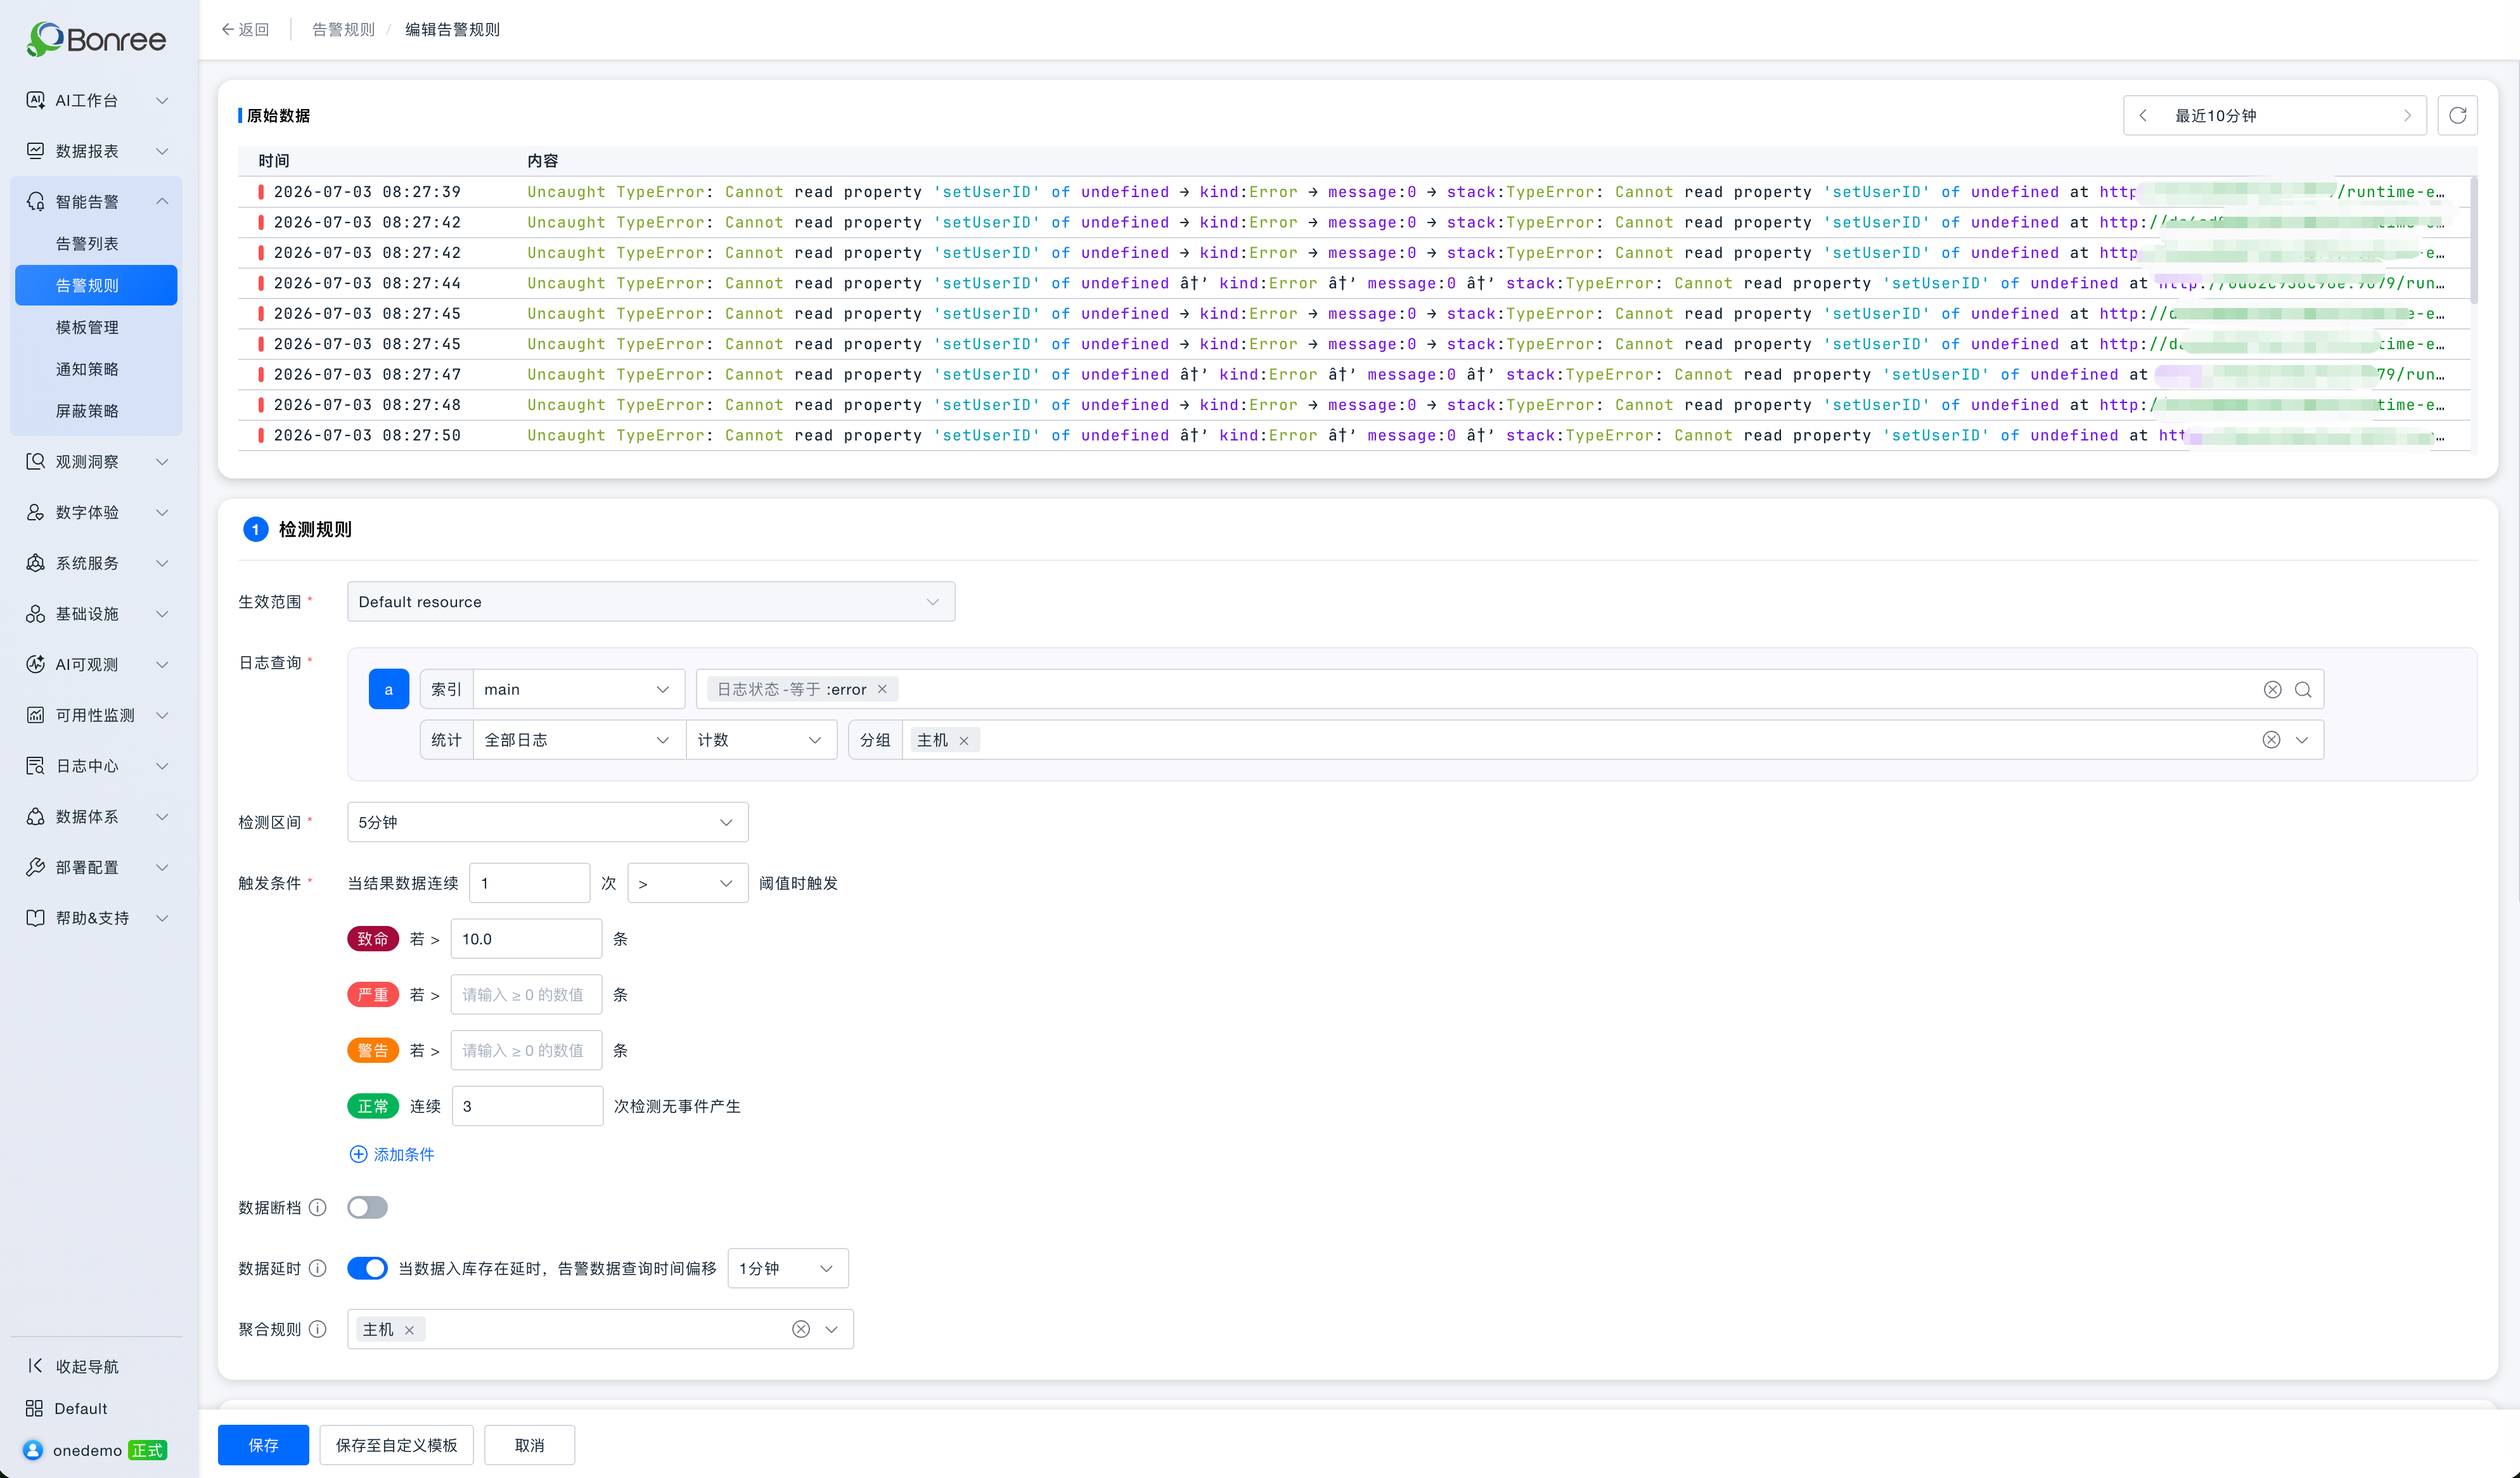The image size is (2520, 1478).
Task: Select query tab labeled a
Action: (388, 689)
